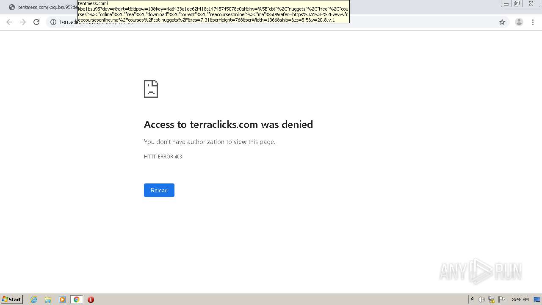Viewport: 542px width, 305px height.
Task: Switch to Chrome in the taskbar
Action: pyautogui.click(x=76, y=299)
